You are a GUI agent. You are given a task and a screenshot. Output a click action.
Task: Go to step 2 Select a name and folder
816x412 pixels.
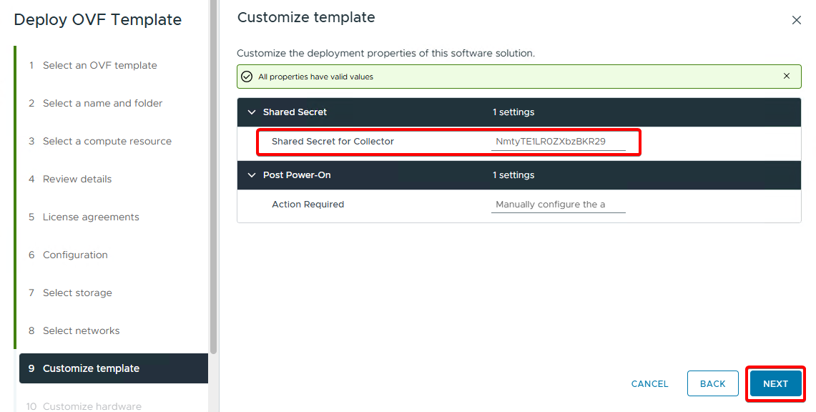click(102, 103)
